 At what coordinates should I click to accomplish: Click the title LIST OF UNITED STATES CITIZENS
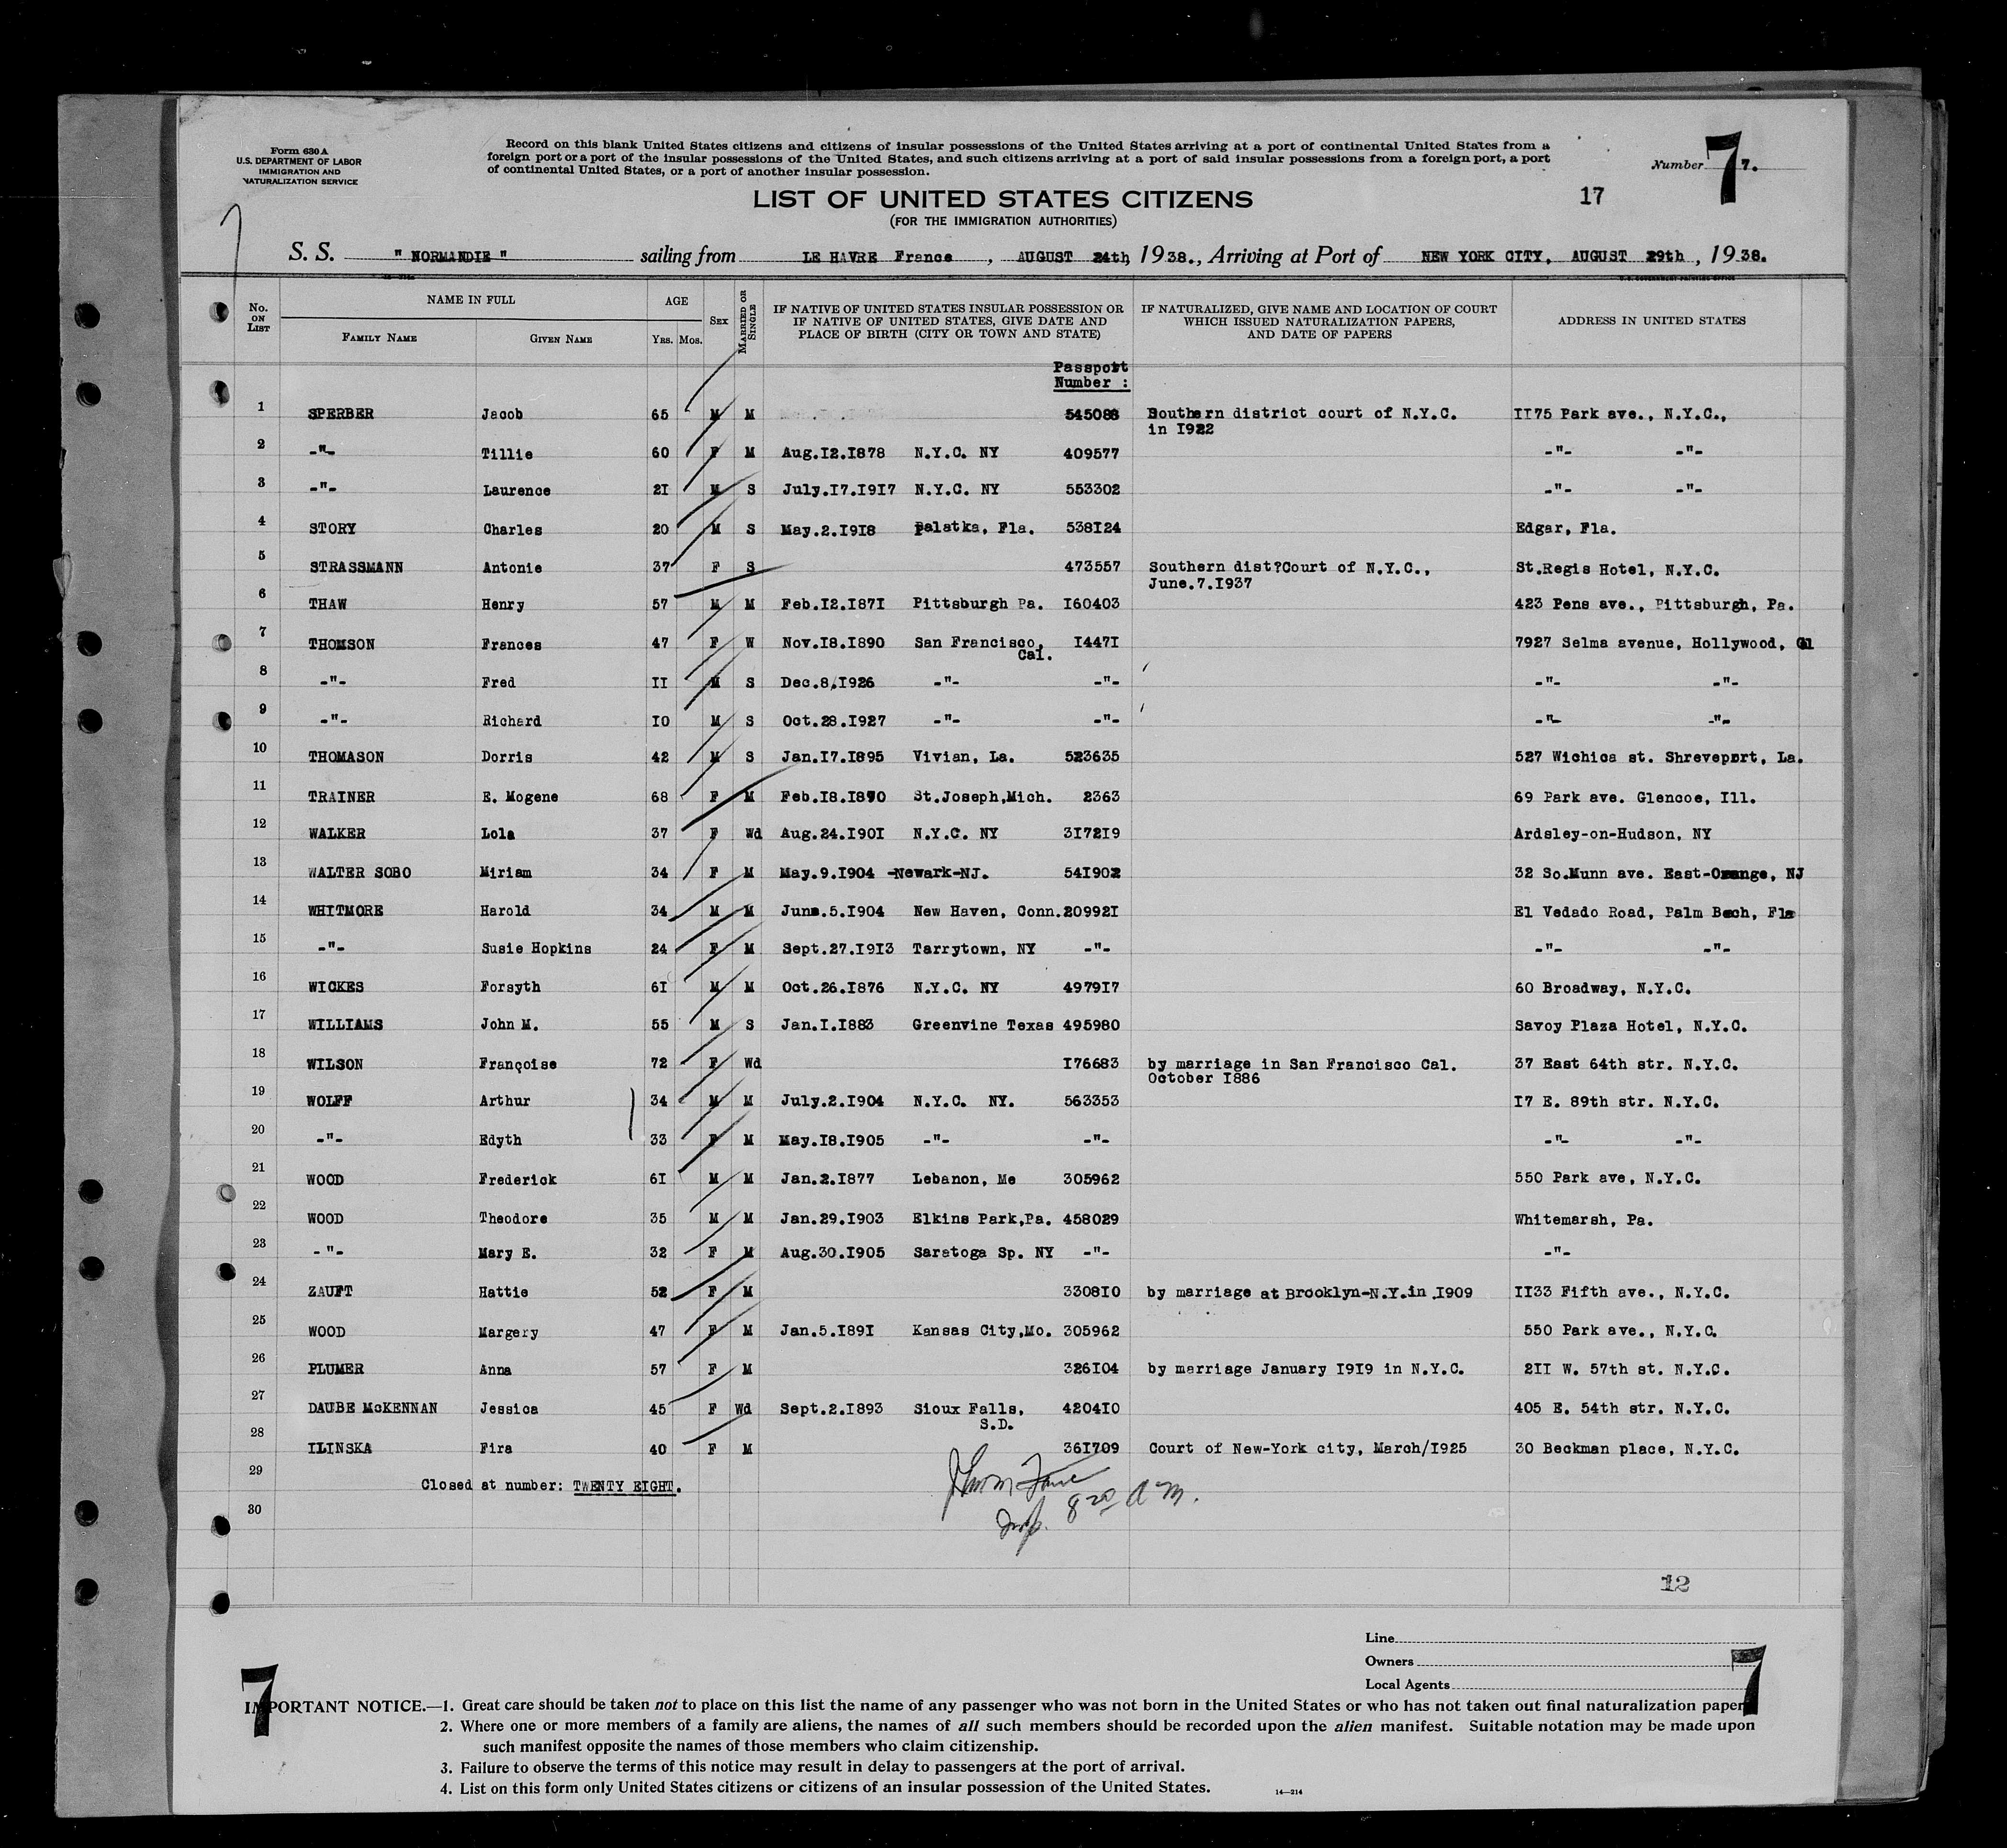[1003, 199]
